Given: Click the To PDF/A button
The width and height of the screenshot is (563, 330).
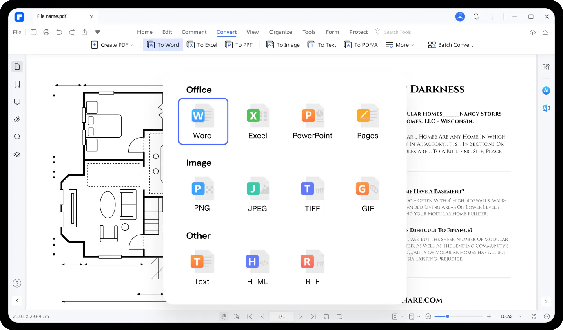Looking at the screenshot, I should [361, 45].
